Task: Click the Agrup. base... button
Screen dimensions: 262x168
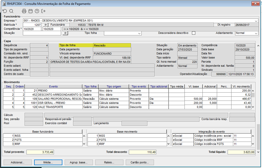Action: [x=79, y=162]
